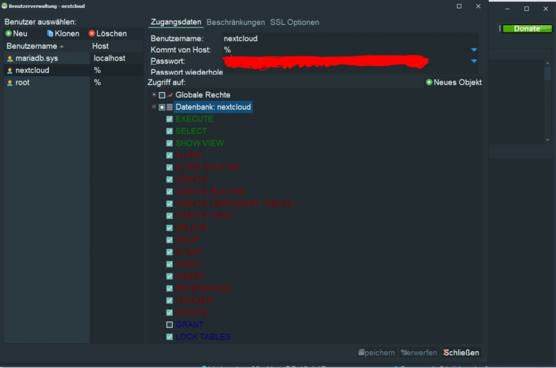Enable the GRANT privilege checkbox
The height and width of the screenshot is (368, 556).
coord(170,325)
